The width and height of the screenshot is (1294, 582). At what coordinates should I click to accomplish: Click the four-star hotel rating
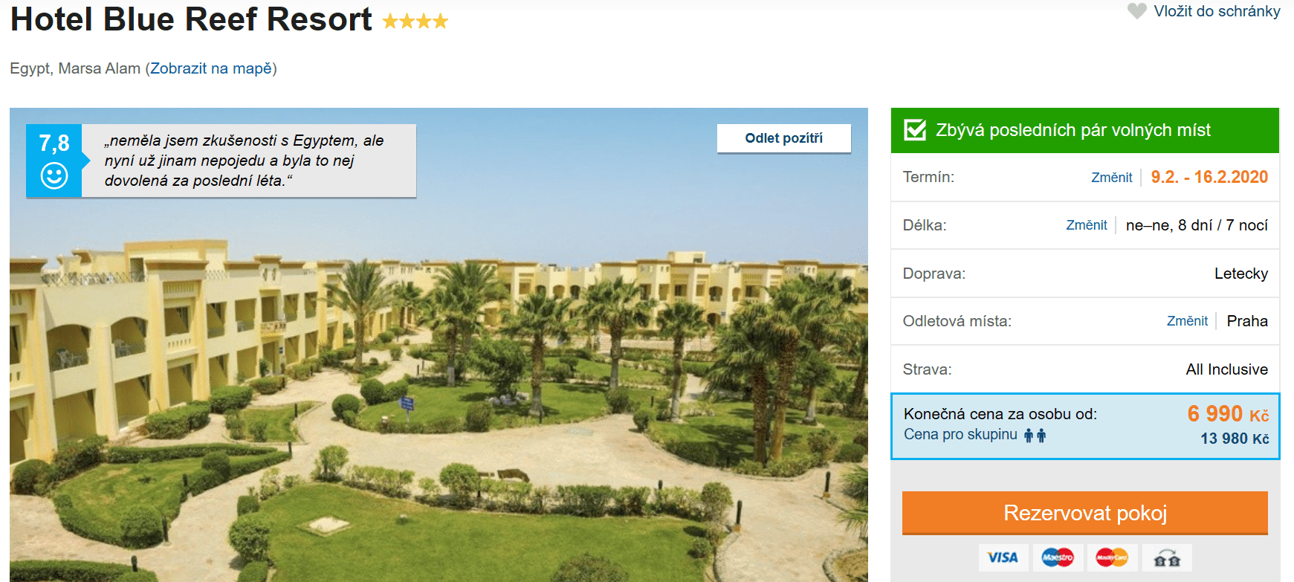[x=415, y=21]
